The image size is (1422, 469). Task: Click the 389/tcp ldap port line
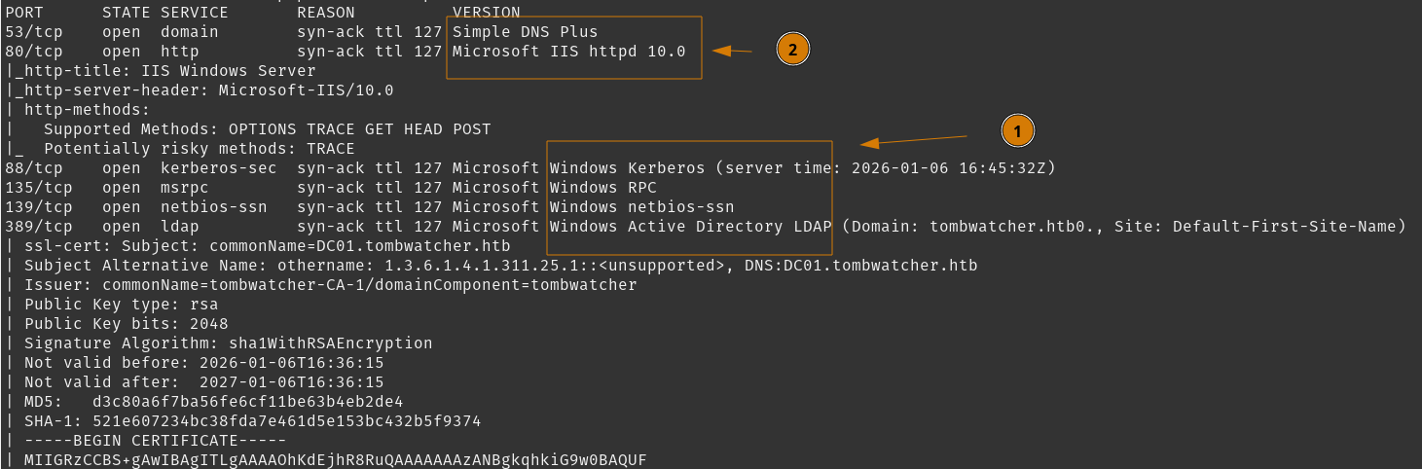(x=706, y=227)
